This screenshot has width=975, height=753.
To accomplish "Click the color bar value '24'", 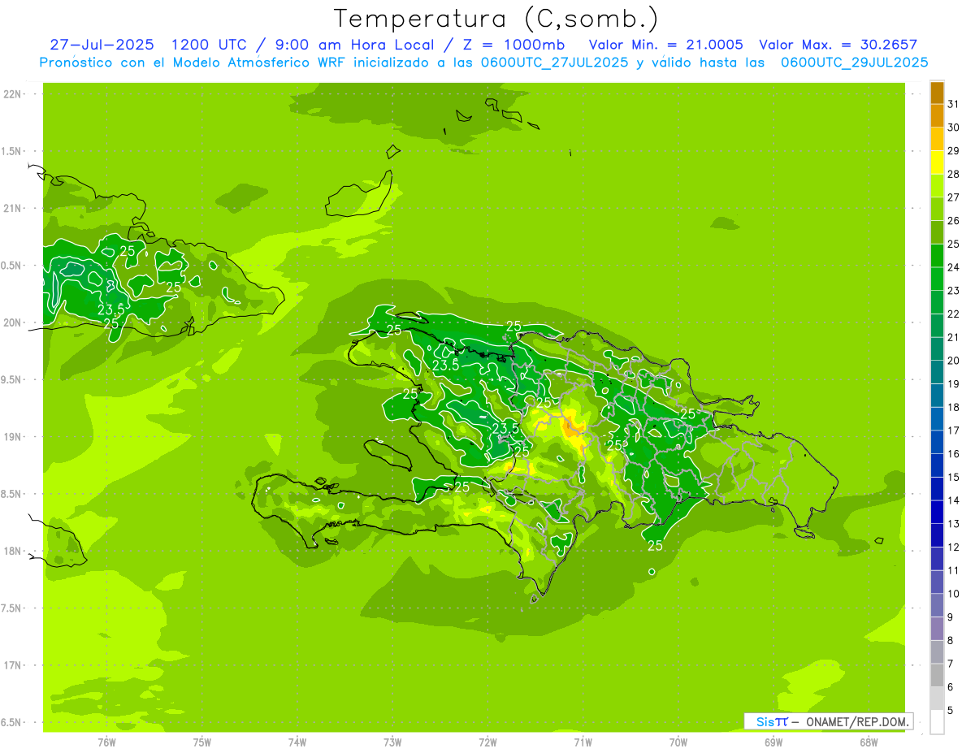I will pos(953,267).
